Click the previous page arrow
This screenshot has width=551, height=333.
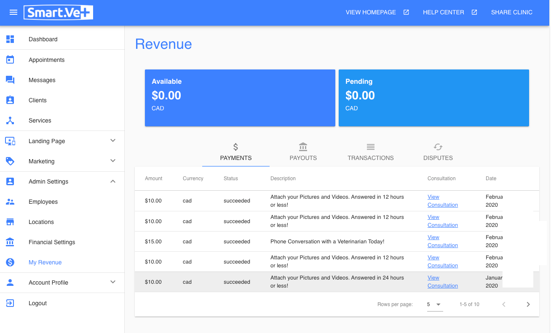point(504,304)
